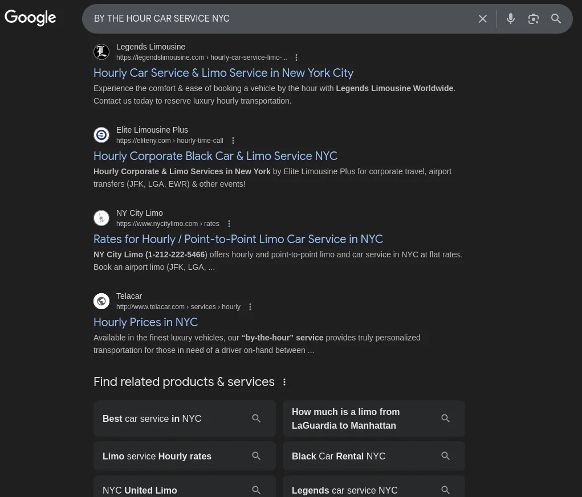Open 'Hourly Prices in NYC' link
Viewport: 582px width, 497px height.
pos(146,322)
